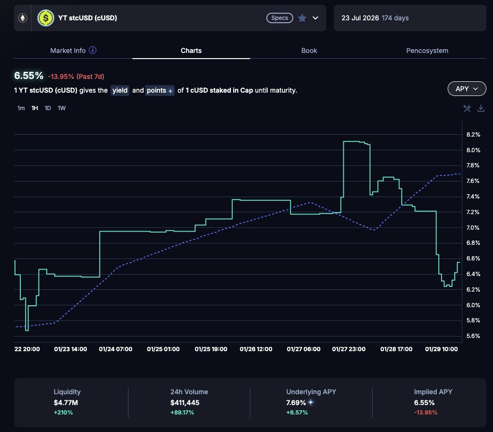The height and width of the screenshot is (432, 493).
Task: Select the 1m chart interval
Action: coord(21,108)
